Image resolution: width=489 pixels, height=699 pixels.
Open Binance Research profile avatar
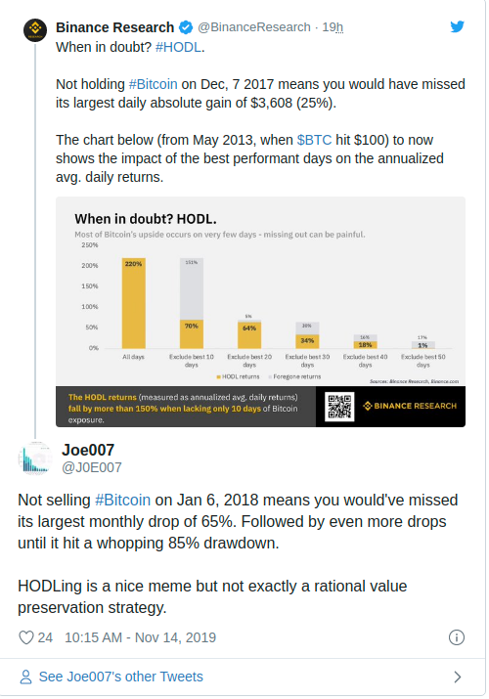click(x=35, y=30)
